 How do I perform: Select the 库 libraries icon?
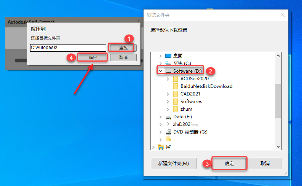(161, 147)
